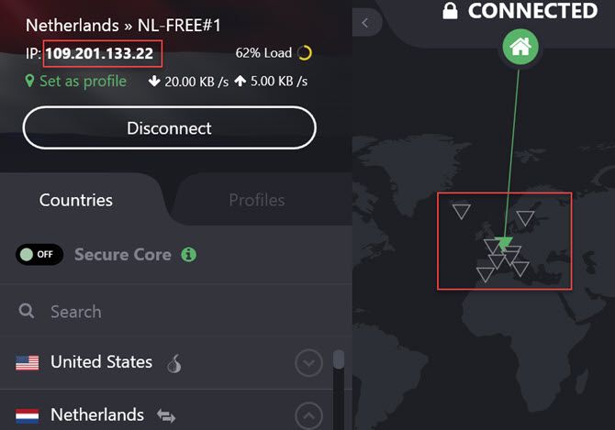Click the green home location icon
The image size is (615, 430).
pos(520,47)
